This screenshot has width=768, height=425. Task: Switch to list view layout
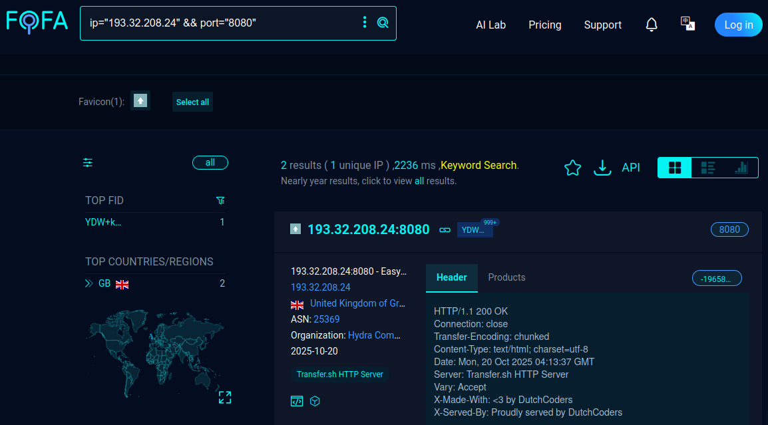pos(707,167)
